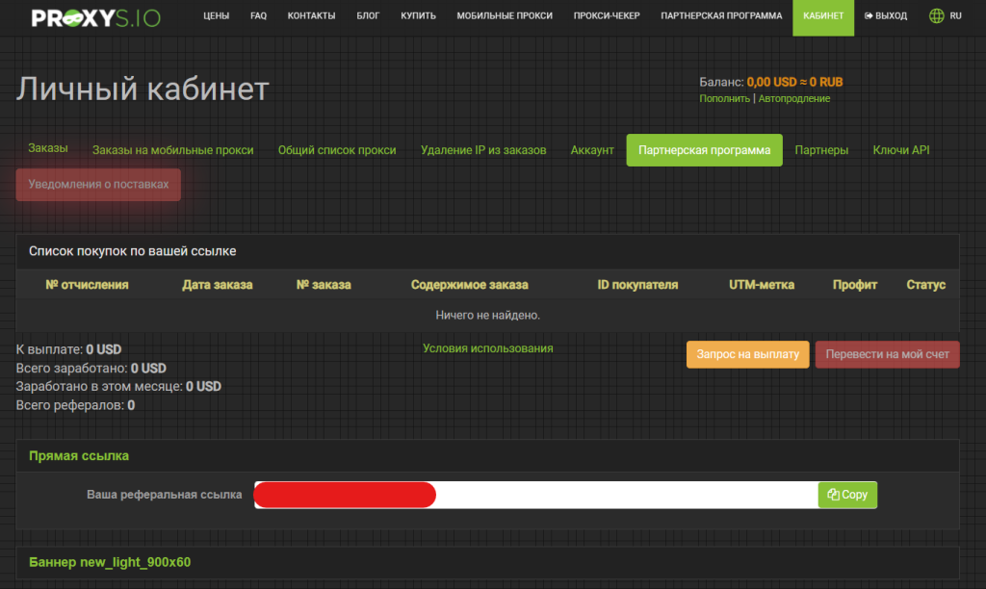The height and width of the screenshot is (589, 986).
Task: Switch to the Заказы tab
Action: [x=48, y=149]
